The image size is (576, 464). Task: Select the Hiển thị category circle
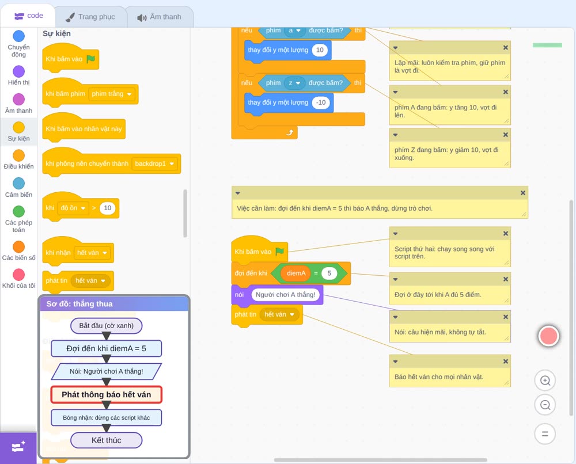[19, 71]
